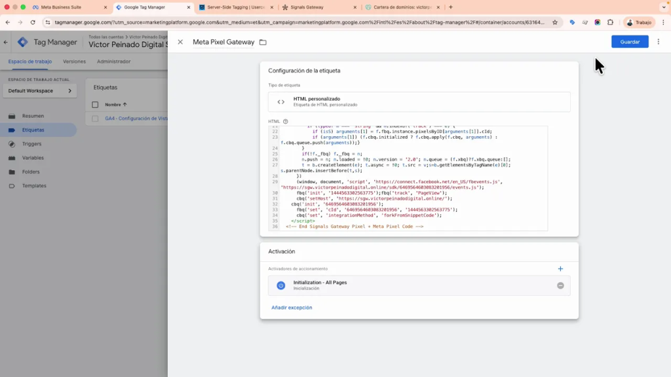Open Etiquetas in sidebar
This screenshot has height=377, width=671.
tap(33, 130)
